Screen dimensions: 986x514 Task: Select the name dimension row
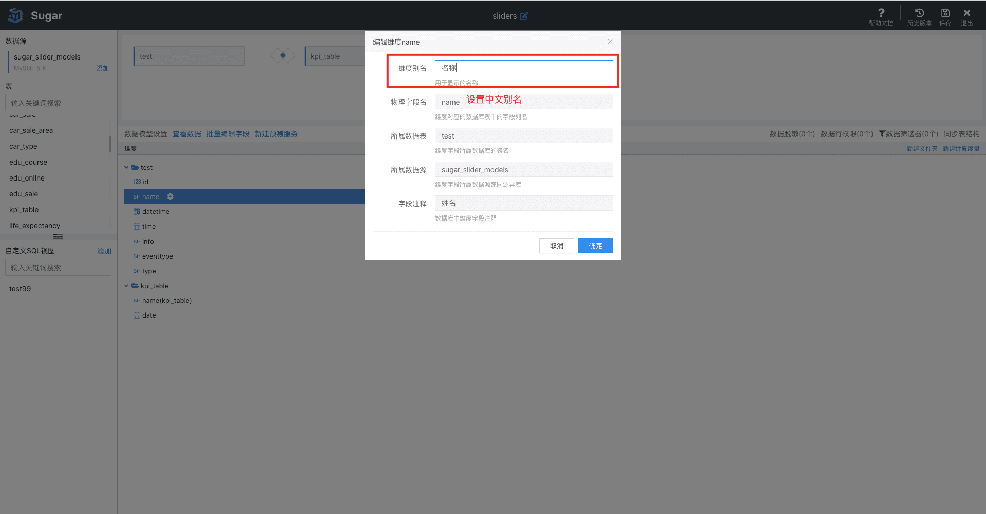tap(244, 196)
